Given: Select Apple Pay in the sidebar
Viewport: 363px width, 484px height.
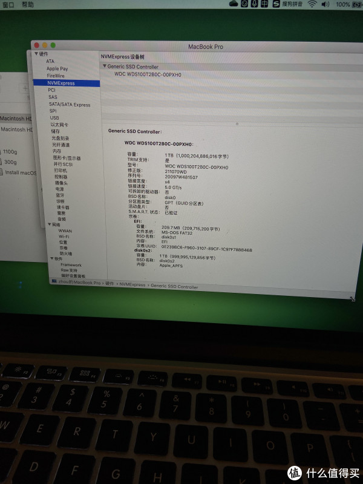Looking at the screenshot, I should [57, 68].
